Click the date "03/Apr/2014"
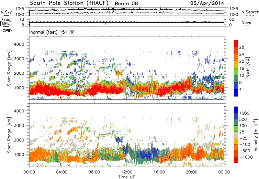Screen dimensions: 259x179 click(x=207, y=3)
